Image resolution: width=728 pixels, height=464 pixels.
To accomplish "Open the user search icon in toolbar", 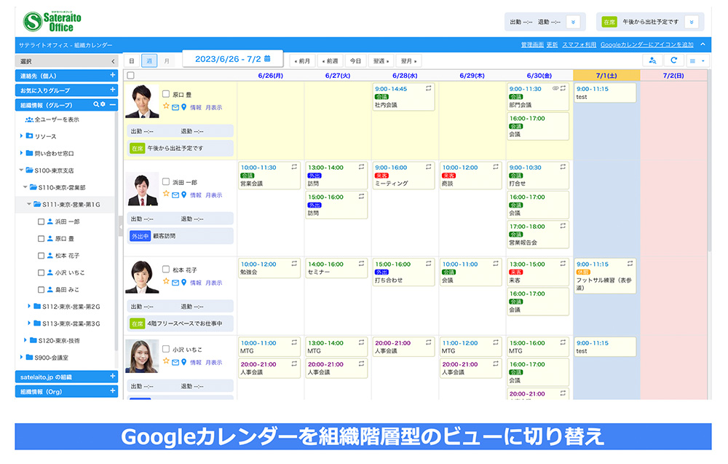I will point(652,60).
